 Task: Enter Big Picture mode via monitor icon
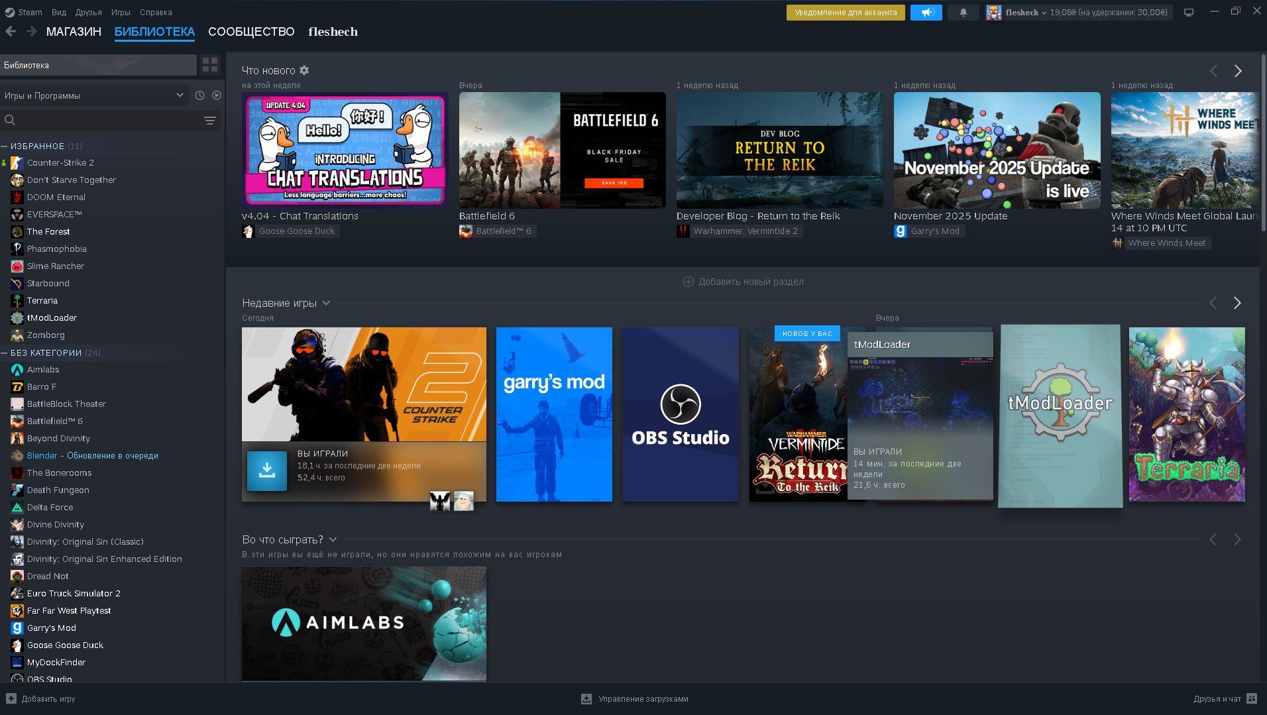[x=1189, y=13]
